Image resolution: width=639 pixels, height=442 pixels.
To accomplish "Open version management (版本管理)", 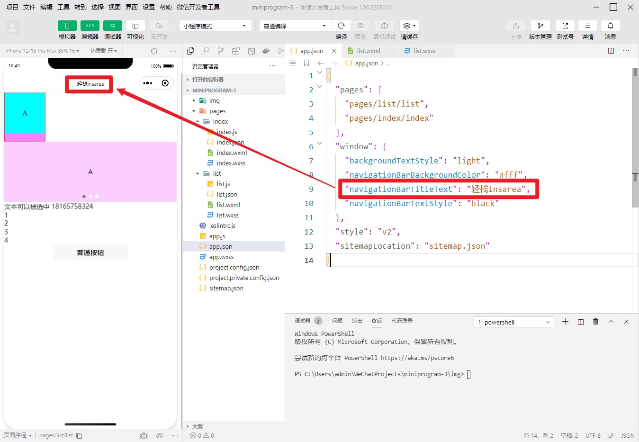I will coord(540,26).
